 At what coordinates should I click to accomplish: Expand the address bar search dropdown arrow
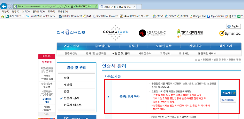68,6
